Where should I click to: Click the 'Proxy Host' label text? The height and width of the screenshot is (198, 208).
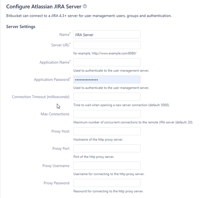(60, 131)
